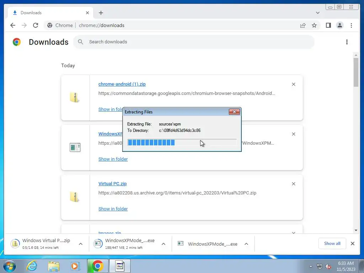Click Show all downloads button

click(x=332, y=243)
